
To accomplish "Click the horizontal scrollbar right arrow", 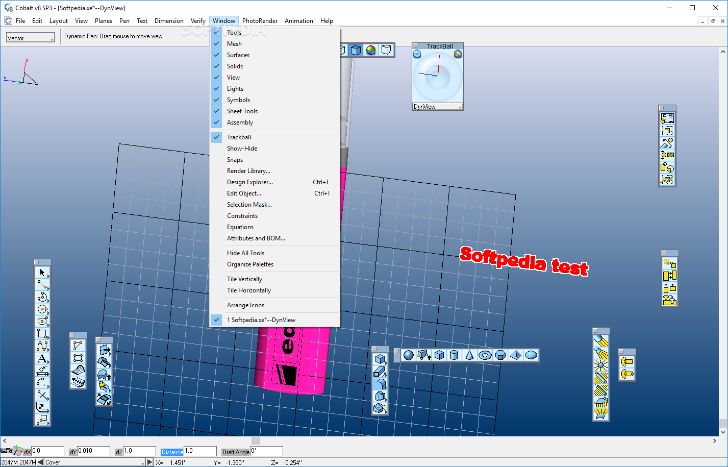I will coord(715,440).
